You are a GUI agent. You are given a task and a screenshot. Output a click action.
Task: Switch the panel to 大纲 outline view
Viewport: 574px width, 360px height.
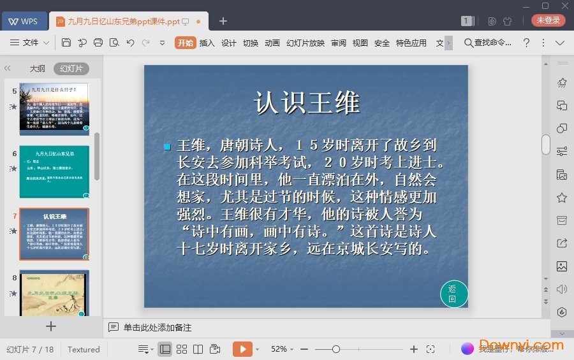(x=37, y=69)
